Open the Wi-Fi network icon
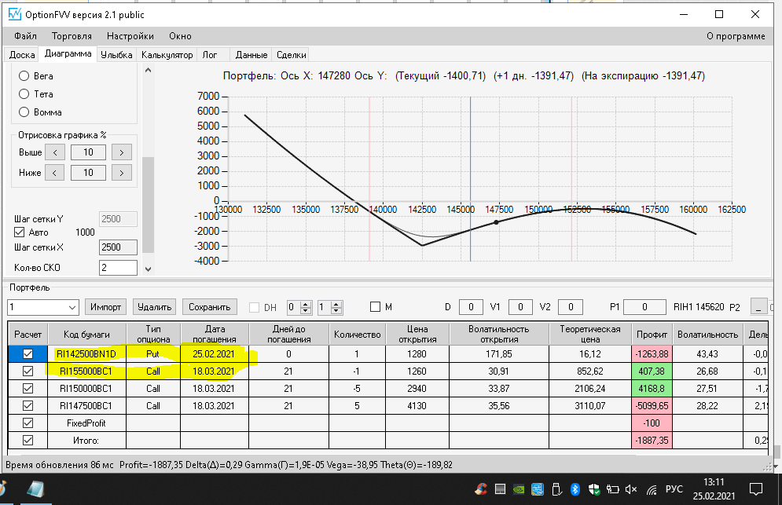Image resolution: width=782 pixels, height=505 pixels. (652, 489)
